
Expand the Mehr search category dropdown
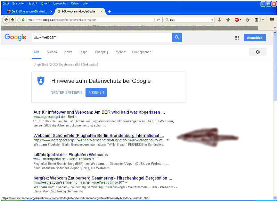click(x=120, y=52)
